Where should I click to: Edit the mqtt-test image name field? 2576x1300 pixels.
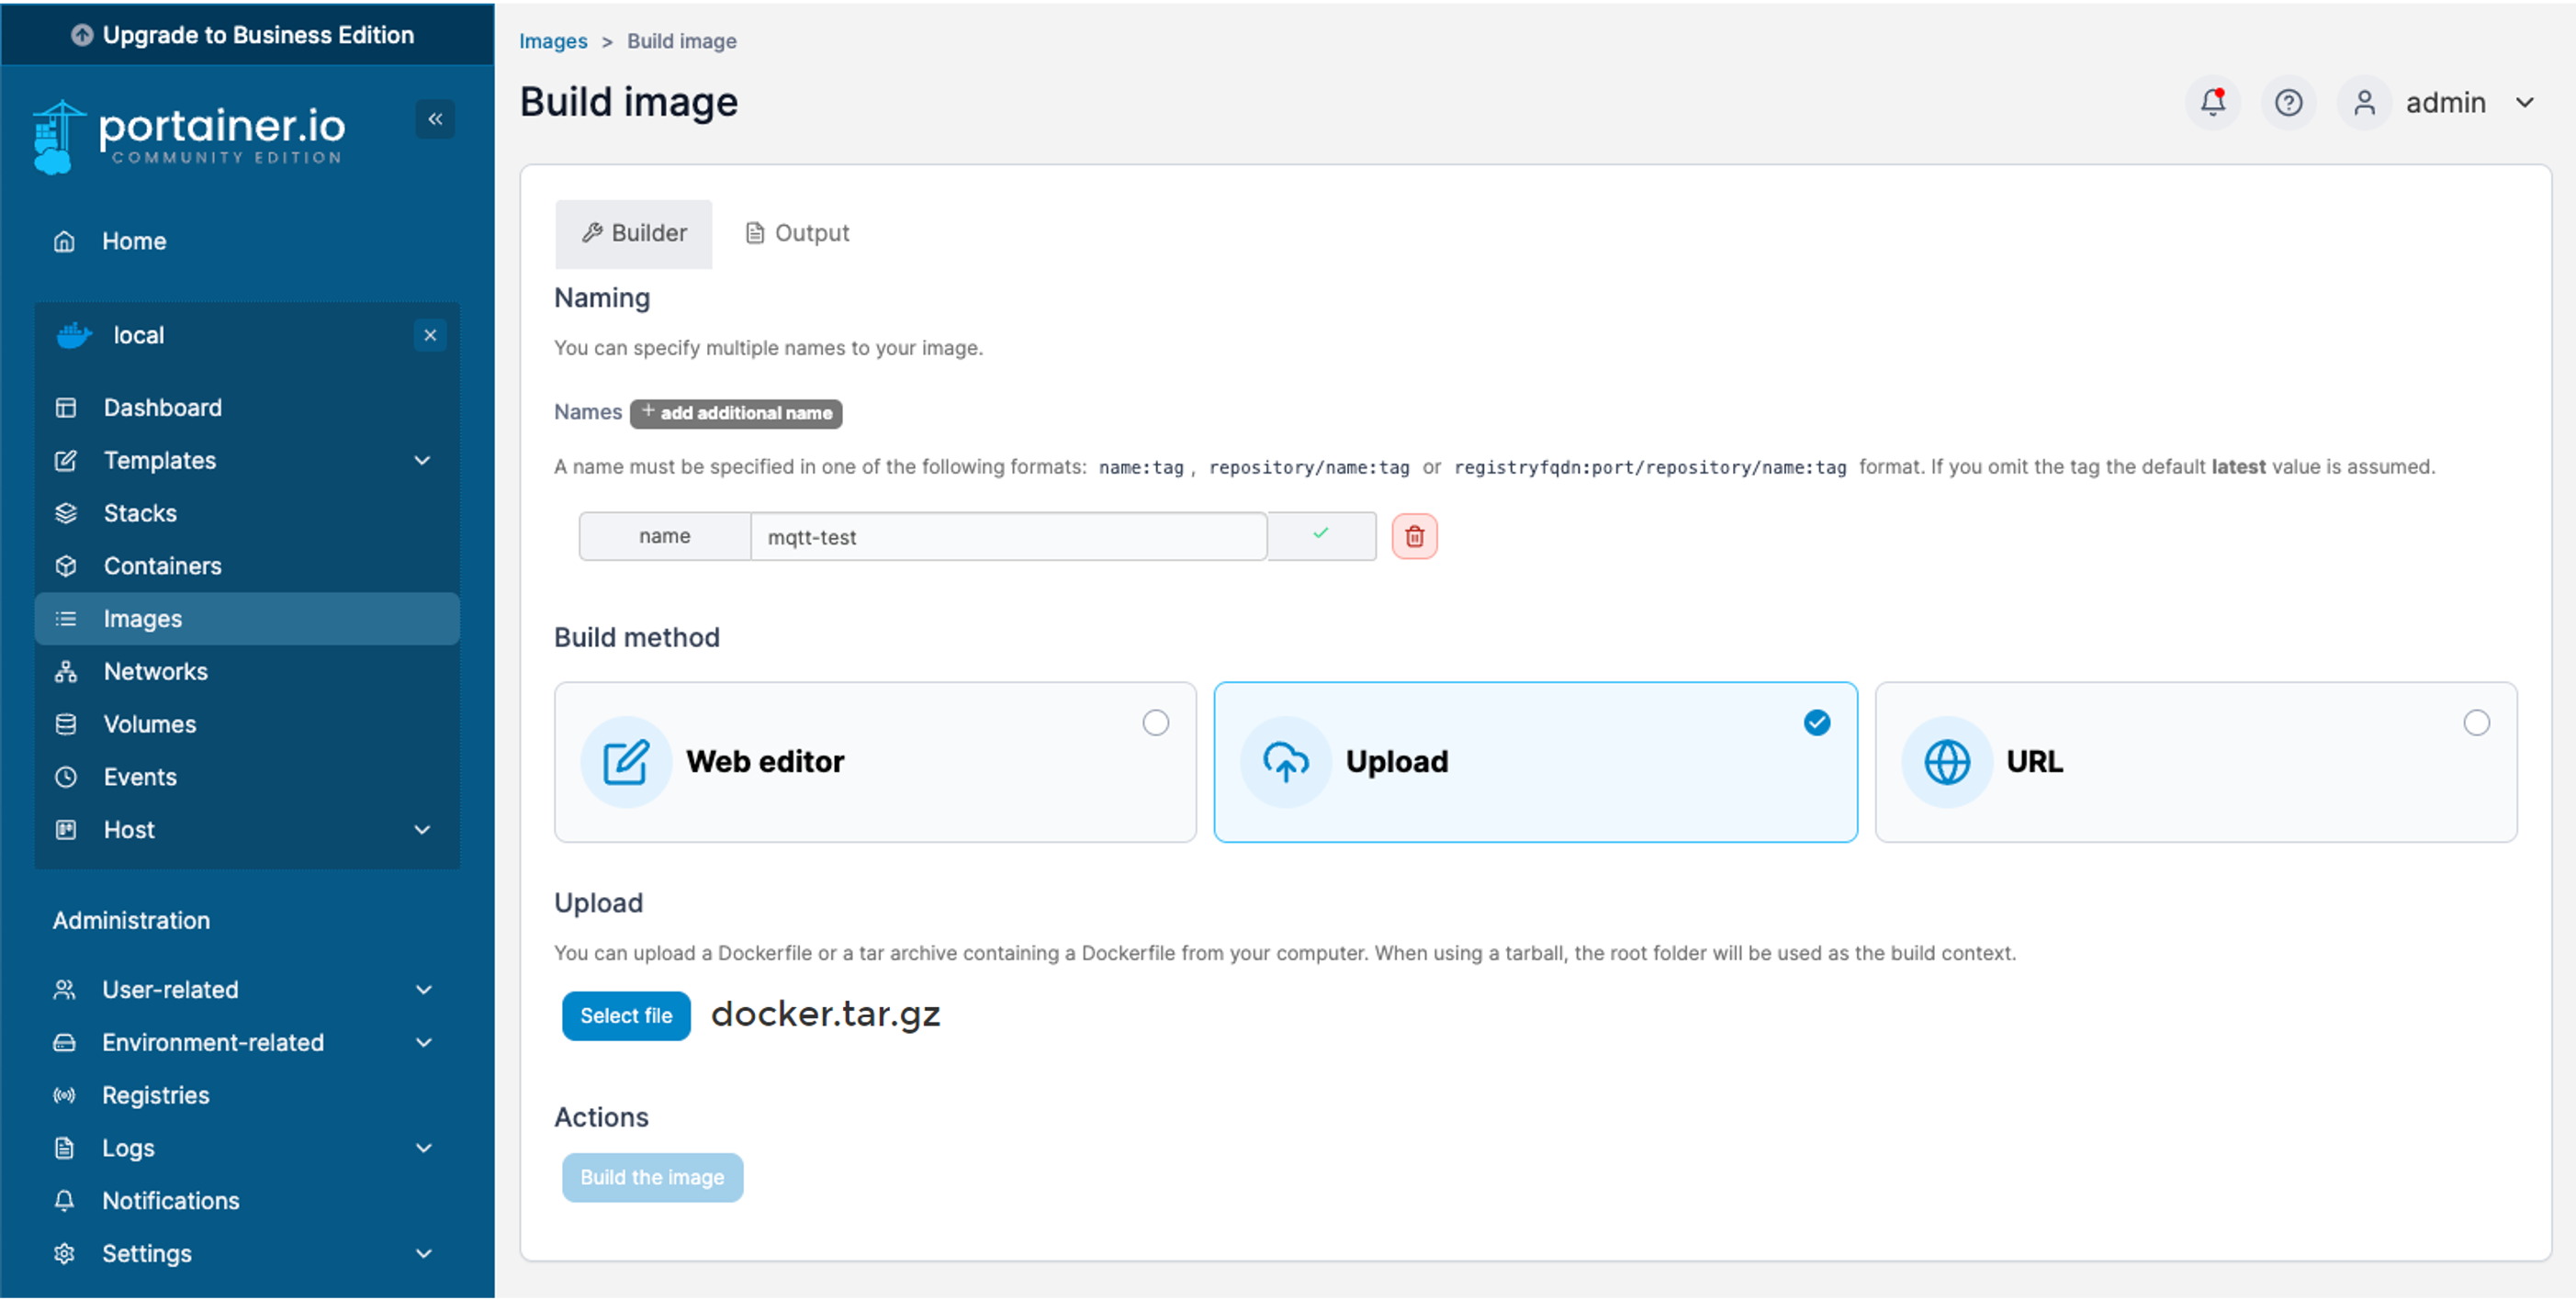coord(1009,535)
